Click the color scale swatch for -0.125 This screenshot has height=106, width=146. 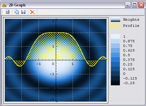click(115, 78)
